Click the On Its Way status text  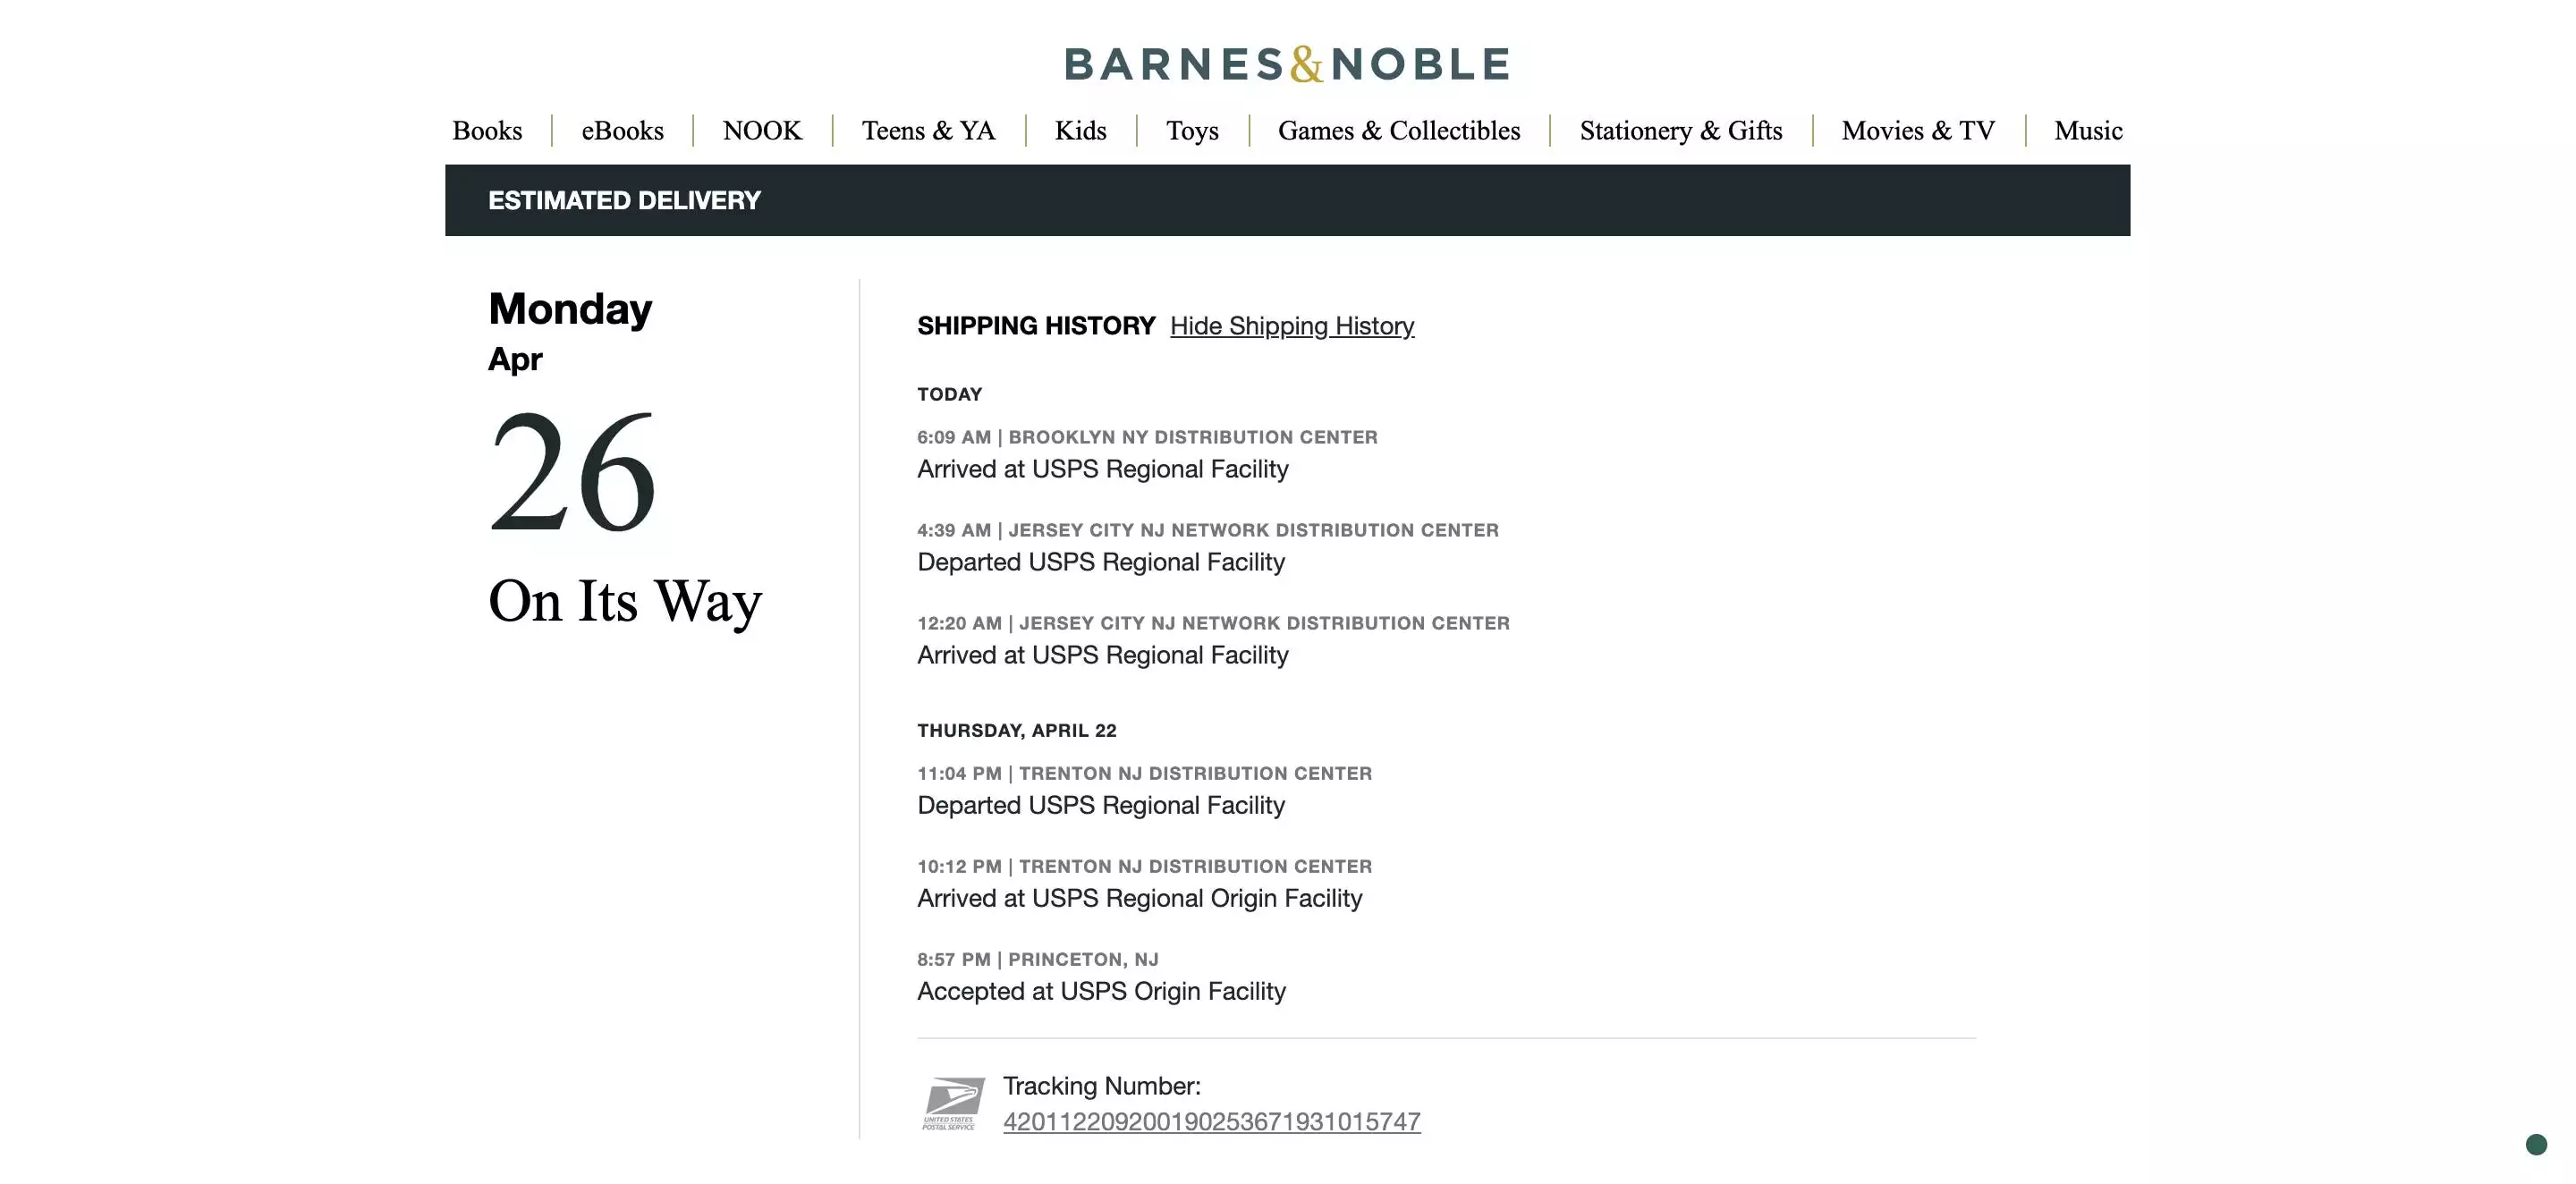(x=625, y=601)
